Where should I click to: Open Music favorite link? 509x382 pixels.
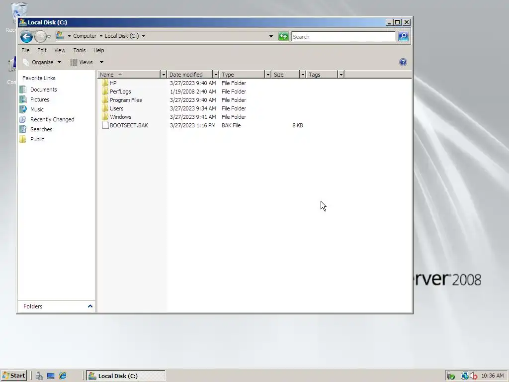click(37, 109)
